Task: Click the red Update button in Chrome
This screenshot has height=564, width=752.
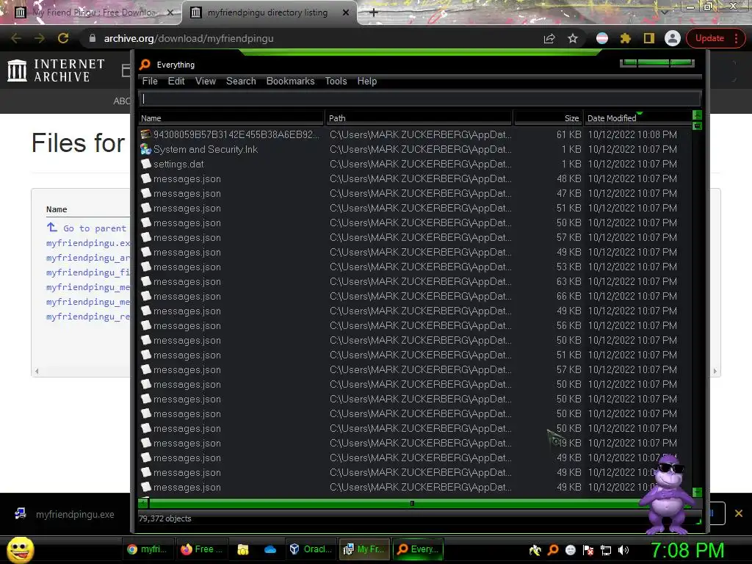Action: click(716, 38)
